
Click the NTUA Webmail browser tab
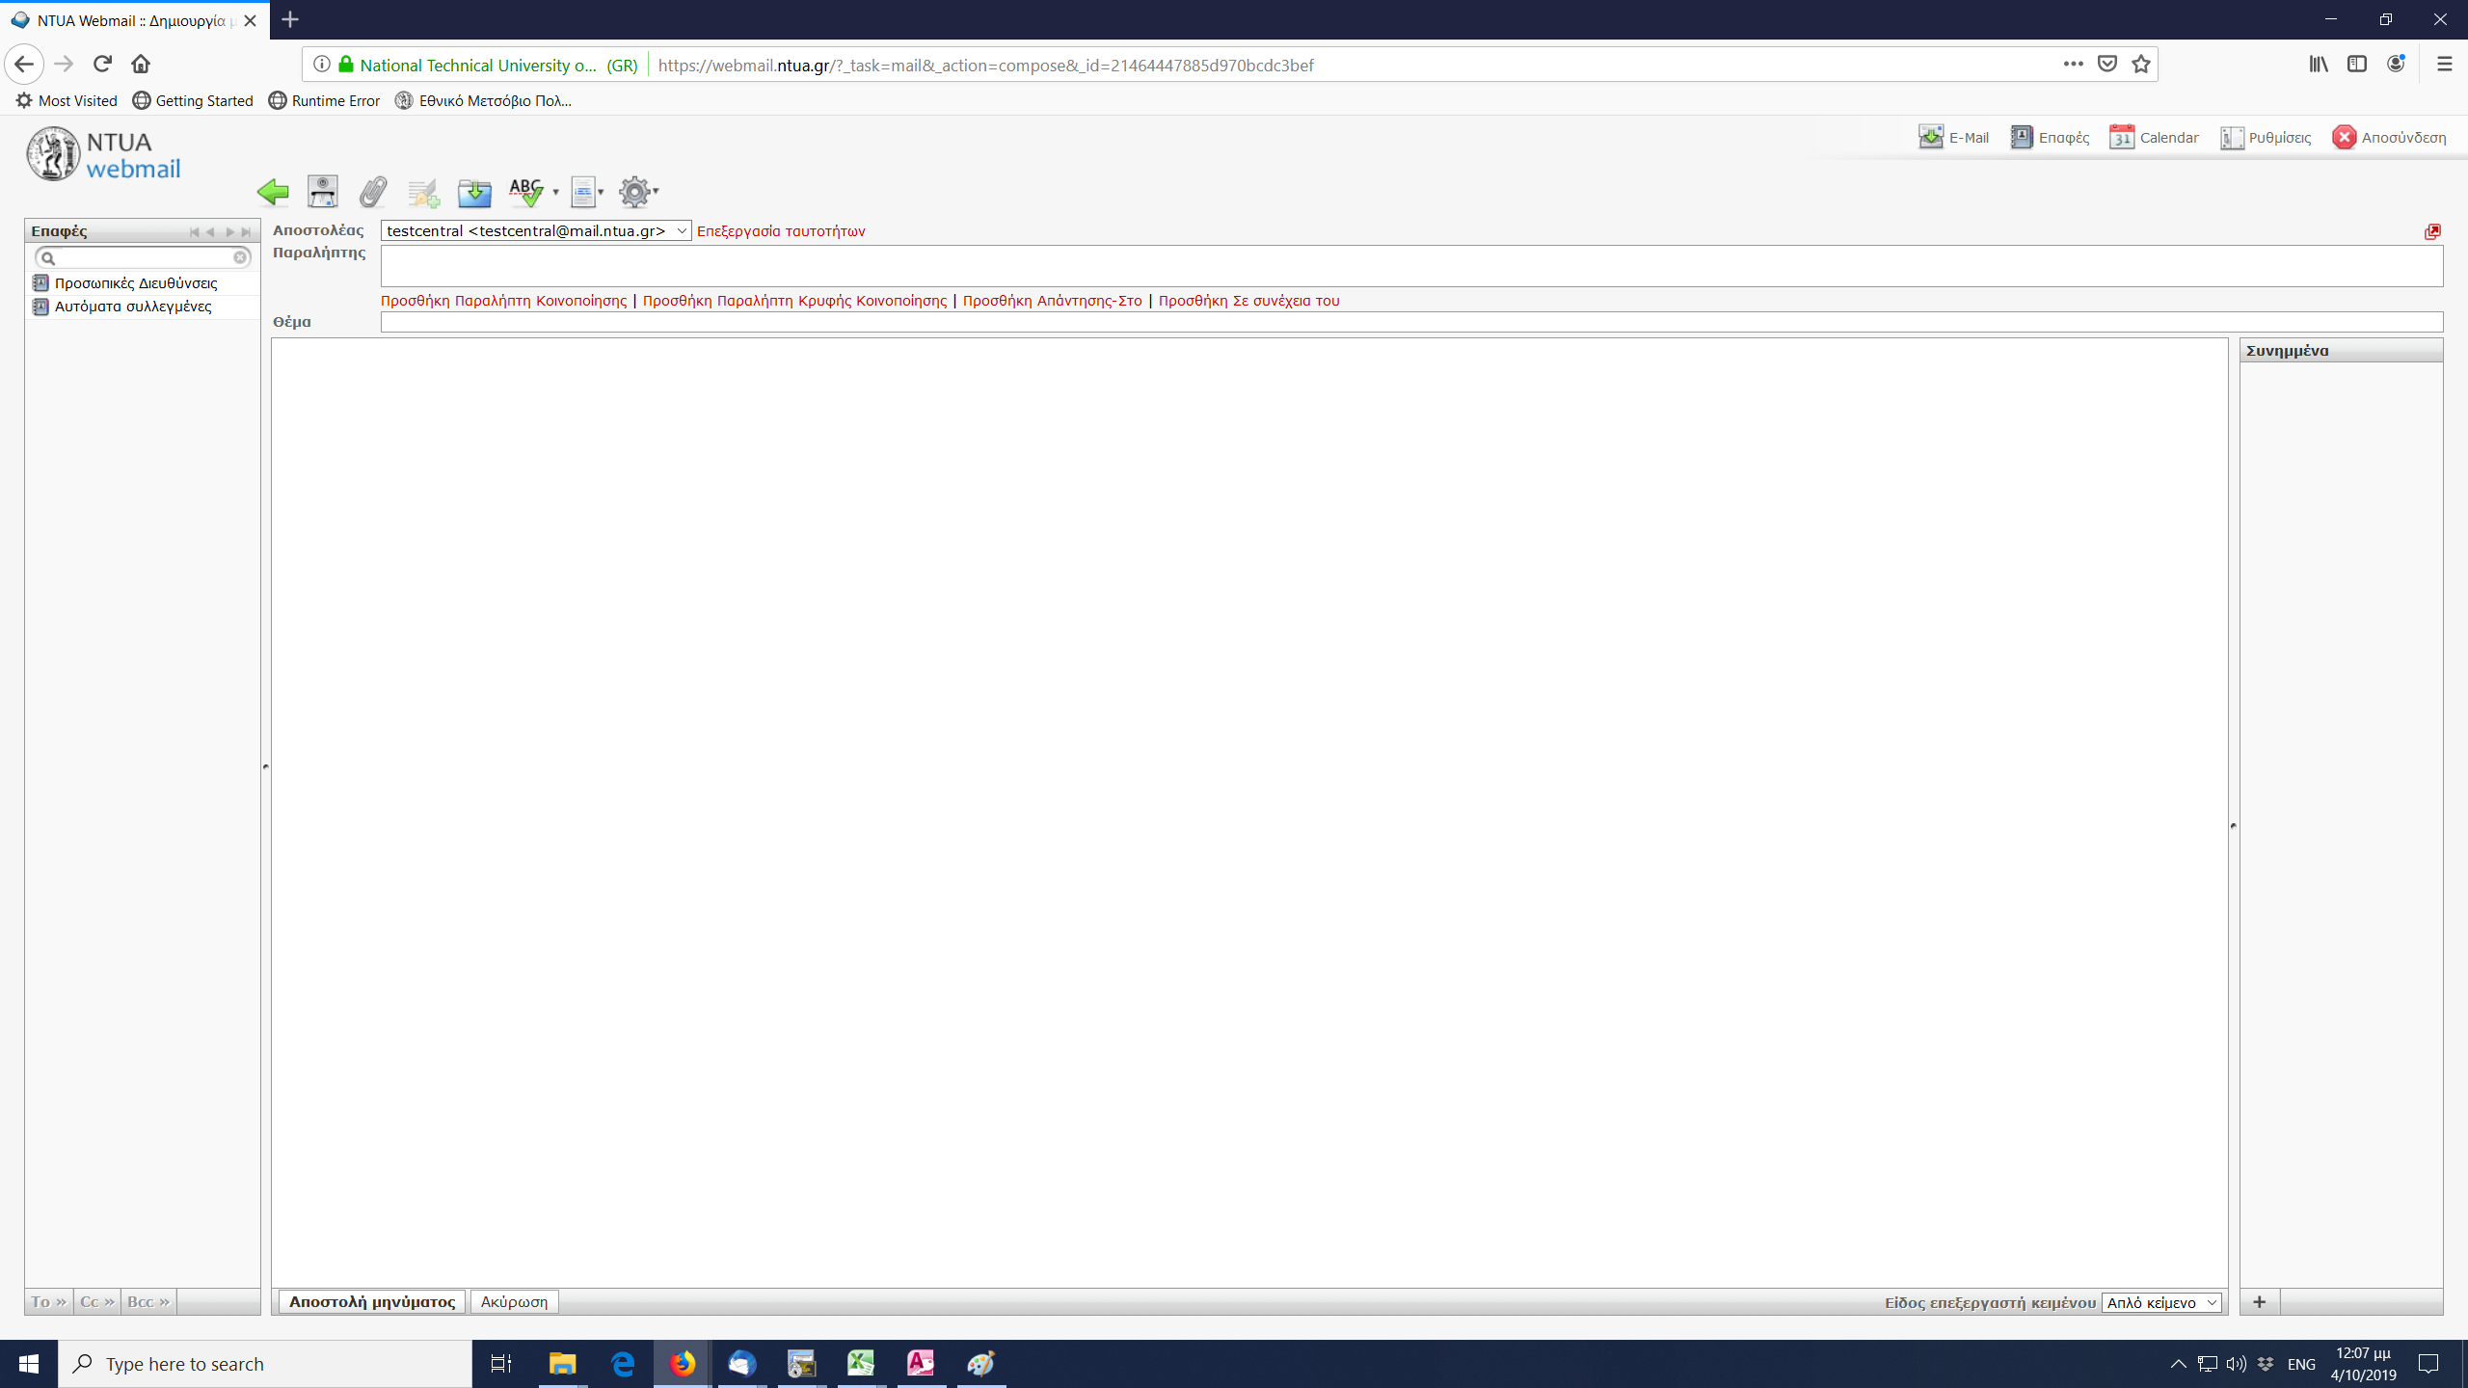[x=134, y=20]
